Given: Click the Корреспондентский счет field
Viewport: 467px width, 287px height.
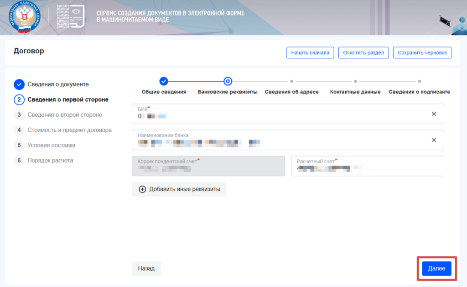Looking at the screenshot, I should tap(208, 166).
